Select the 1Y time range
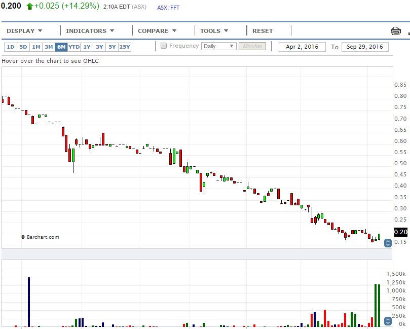Image resolution: width=410 pixels, height=329 pixels. [x=87, y=47]
